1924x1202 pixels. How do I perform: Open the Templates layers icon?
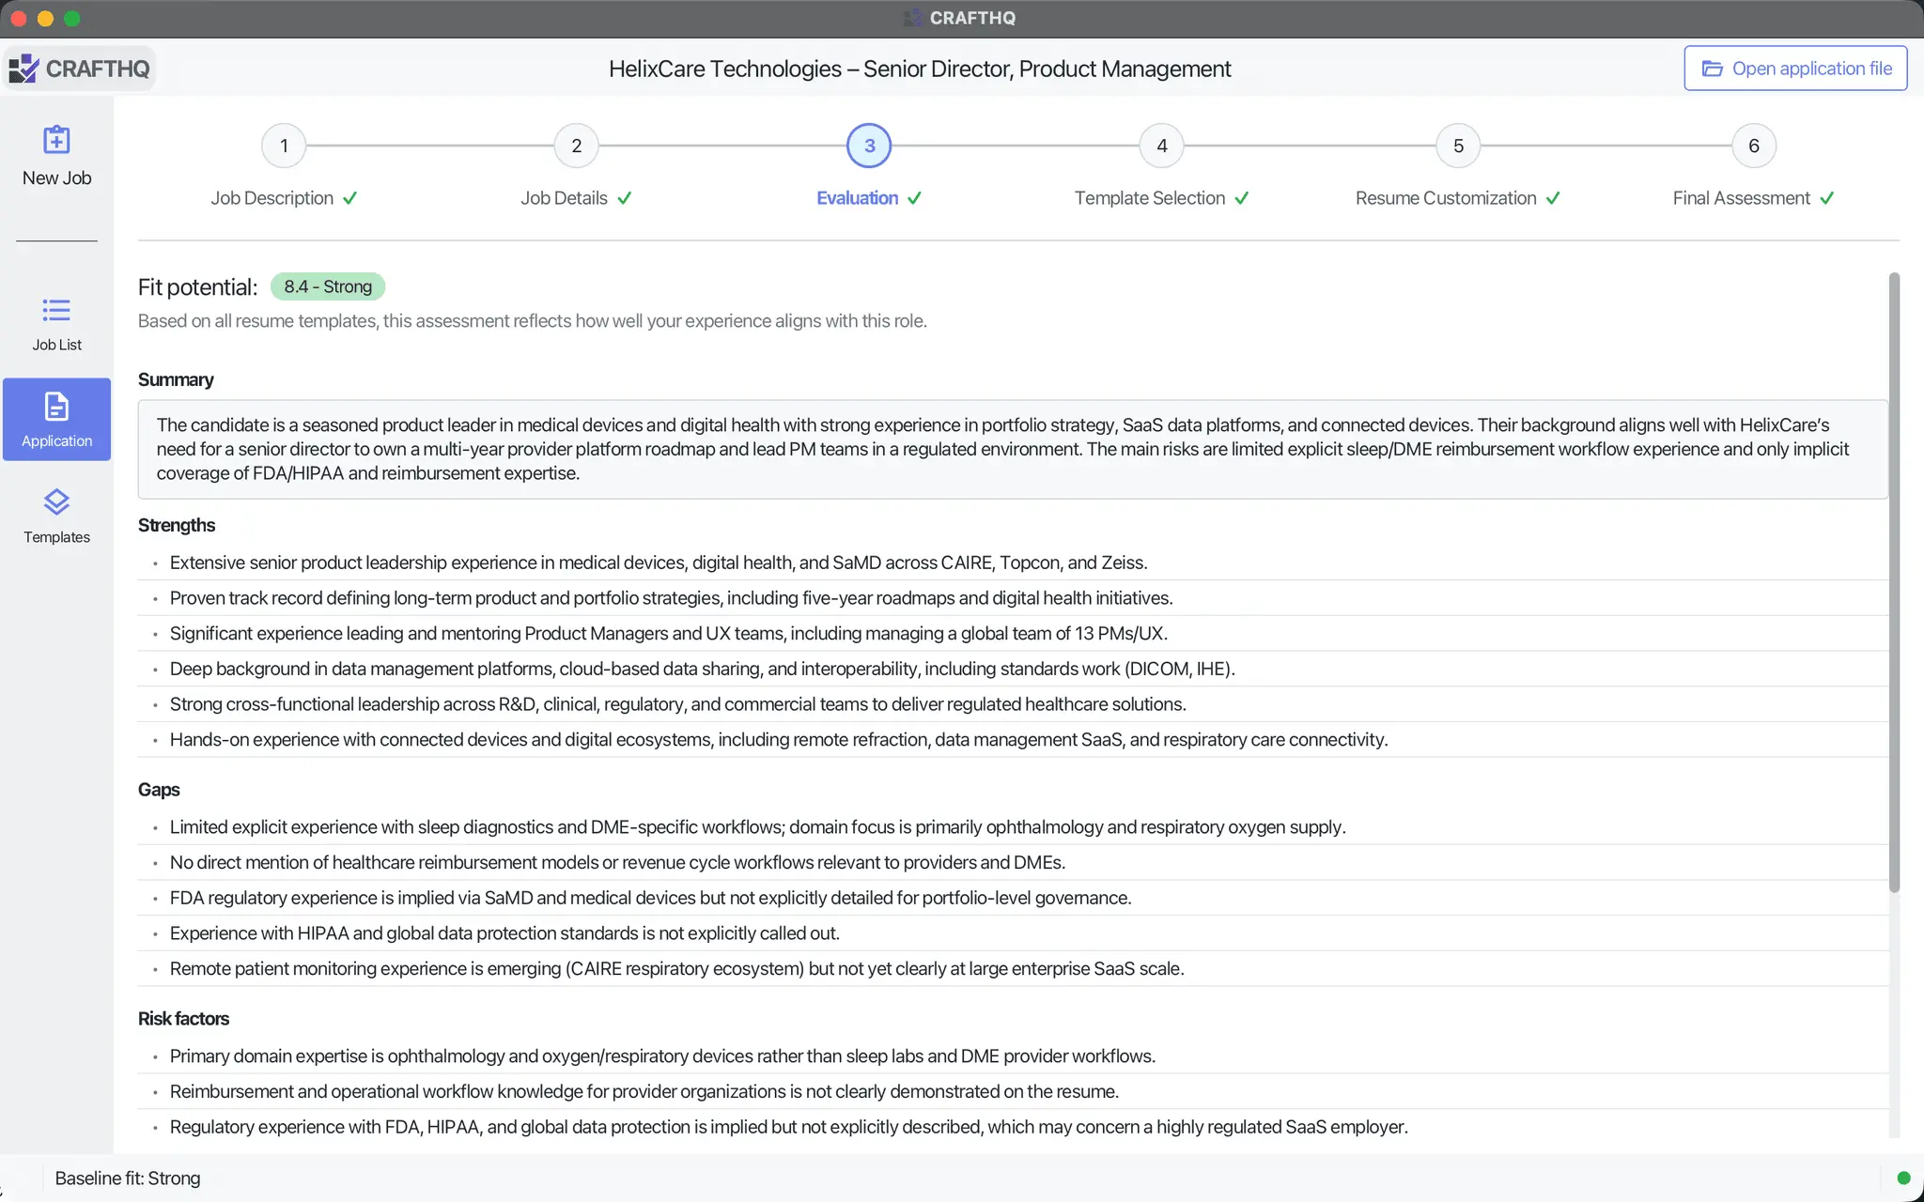coord(56,502)
